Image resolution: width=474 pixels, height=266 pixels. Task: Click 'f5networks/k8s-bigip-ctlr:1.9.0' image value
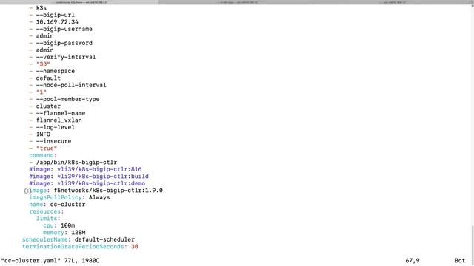click(108, 191)
